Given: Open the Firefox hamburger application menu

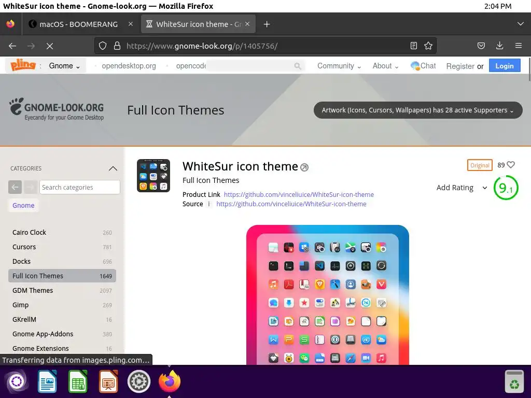Looking at the screenshot, I should [519, 46].
